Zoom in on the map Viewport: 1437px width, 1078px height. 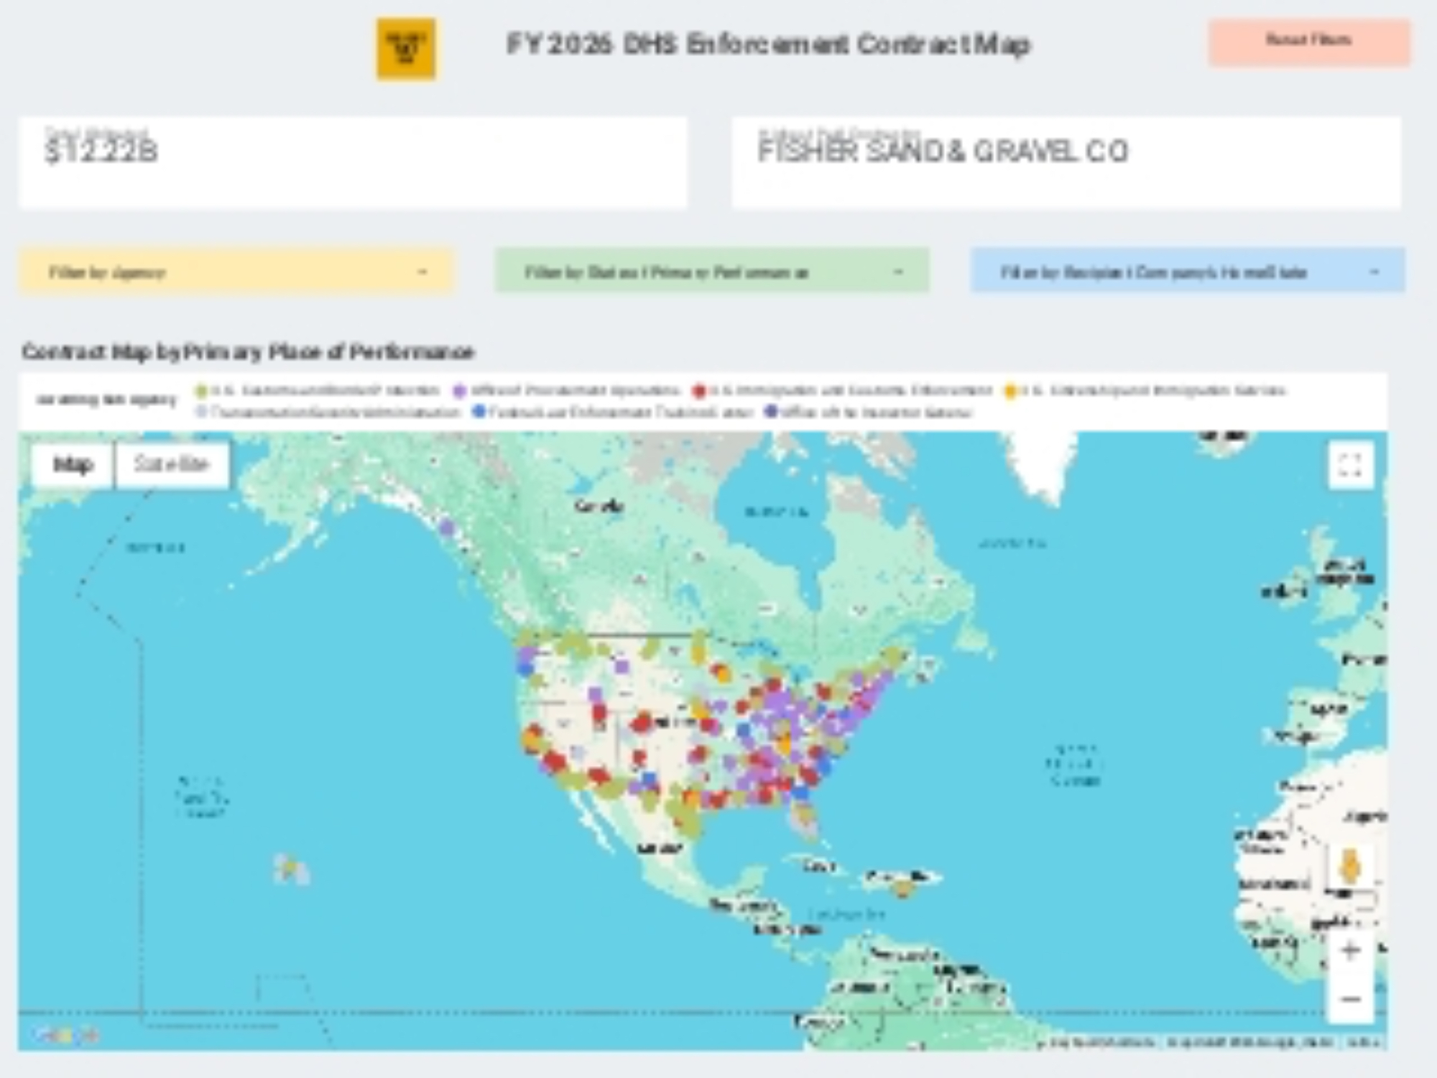click(x=1350, y=952)
